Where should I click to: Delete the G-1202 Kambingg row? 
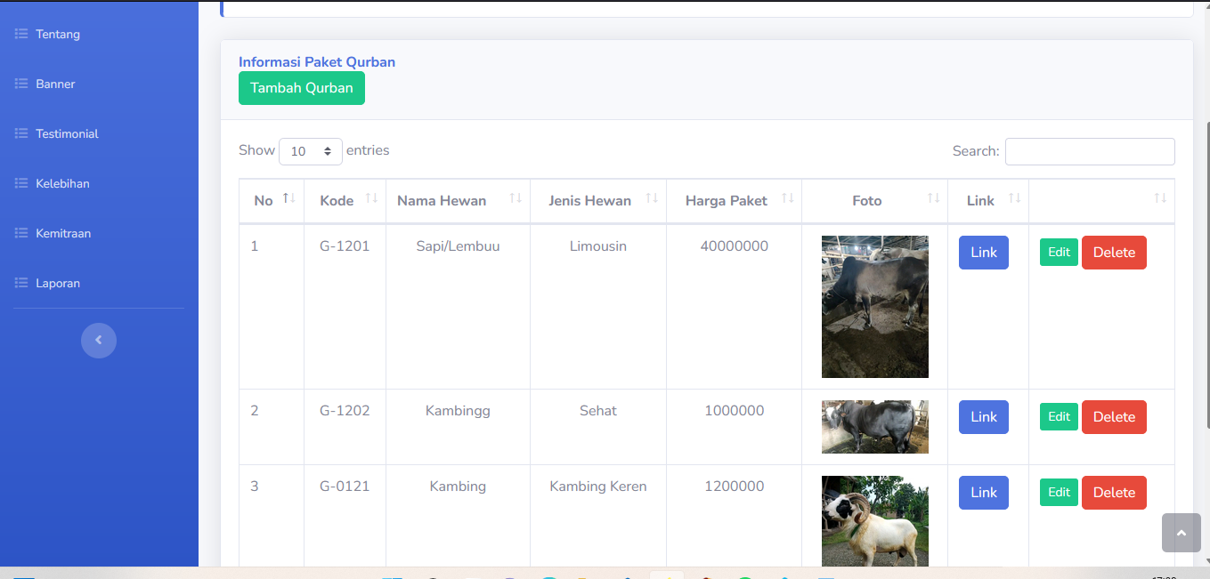pyautogui.click(x=1114, y=417)
